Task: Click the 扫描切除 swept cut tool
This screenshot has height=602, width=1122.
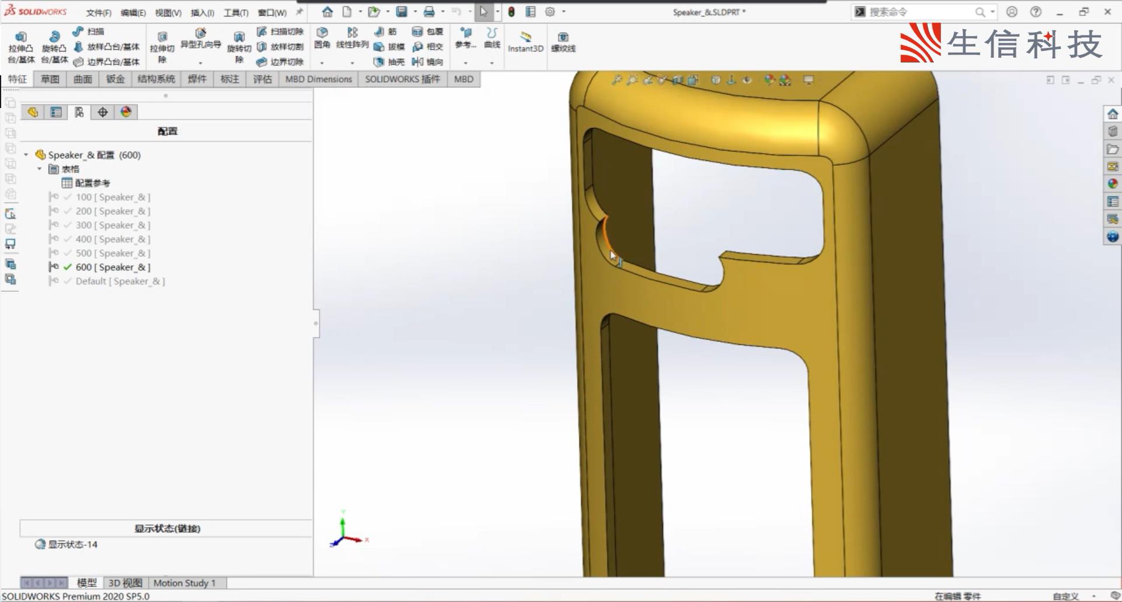Action: pyautogui.click(x=280, y=32)
